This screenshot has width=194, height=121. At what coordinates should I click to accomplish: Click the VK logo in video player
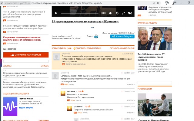130,13
